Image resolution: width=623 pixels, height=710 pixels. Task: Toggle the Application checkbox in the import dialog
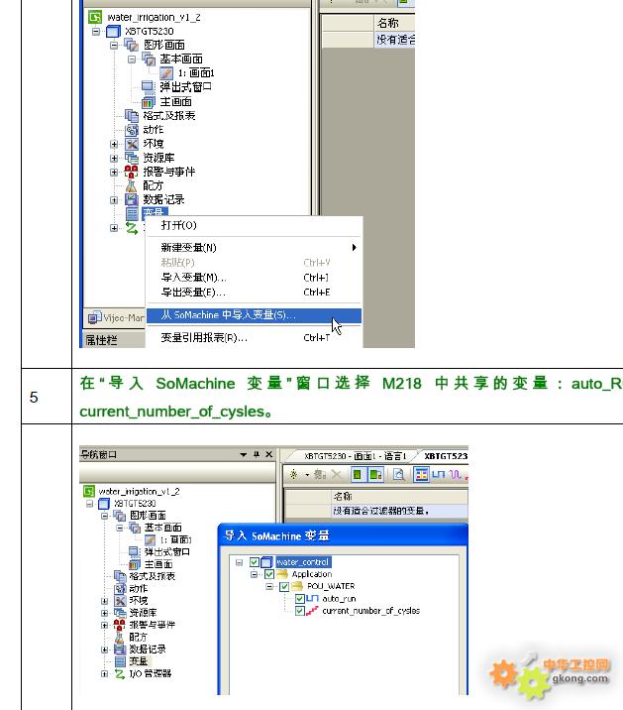point(269,574)
